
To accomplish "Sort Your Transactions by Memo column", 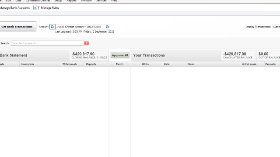I will click(213, 64).
